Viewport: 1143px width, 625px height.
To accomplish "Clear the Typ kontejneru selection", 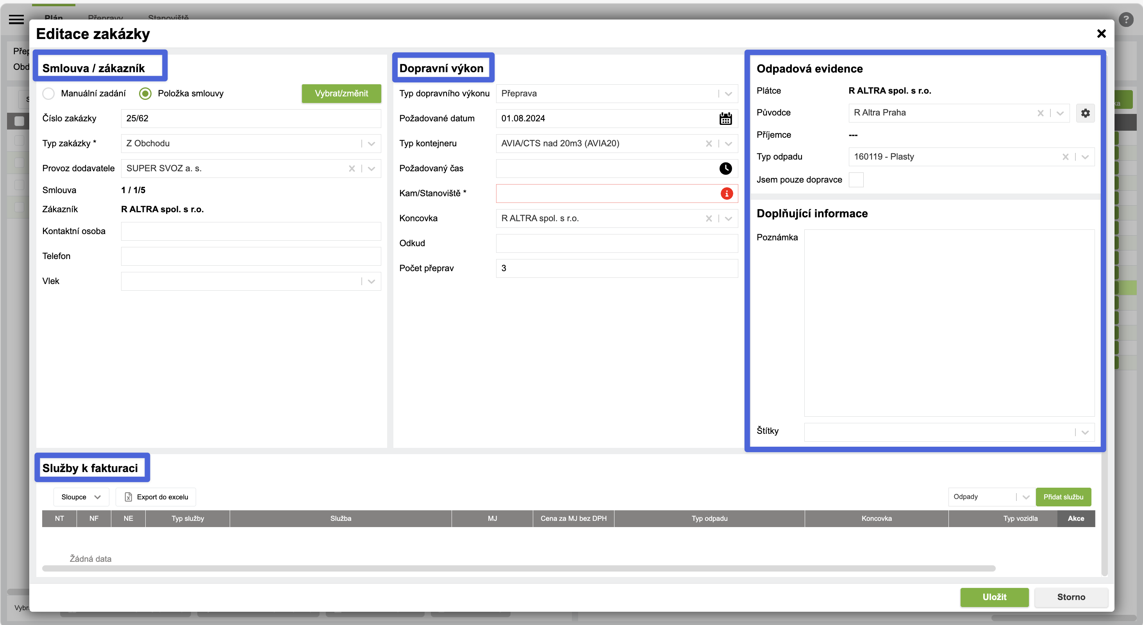I will click(x=709, y=144).
